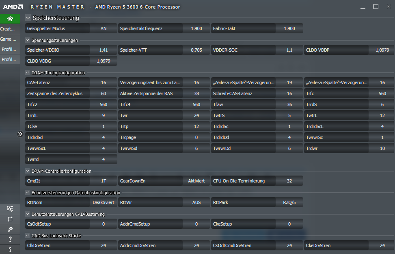Collapse Benutzersteuerungen Datenbuskonfiguration section
Image resolution: width=395 pixels, height=254 pixels.
click(x=28, y=193)
